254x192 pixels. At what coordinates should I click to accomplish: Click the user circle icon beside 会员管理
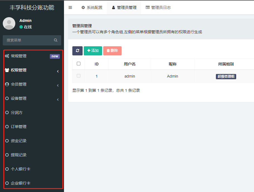[x=7, y=84]
